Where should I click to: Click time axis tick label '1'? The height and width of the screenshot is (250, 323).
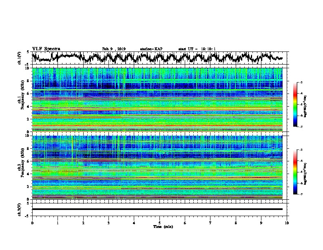[x=58, y=223]
